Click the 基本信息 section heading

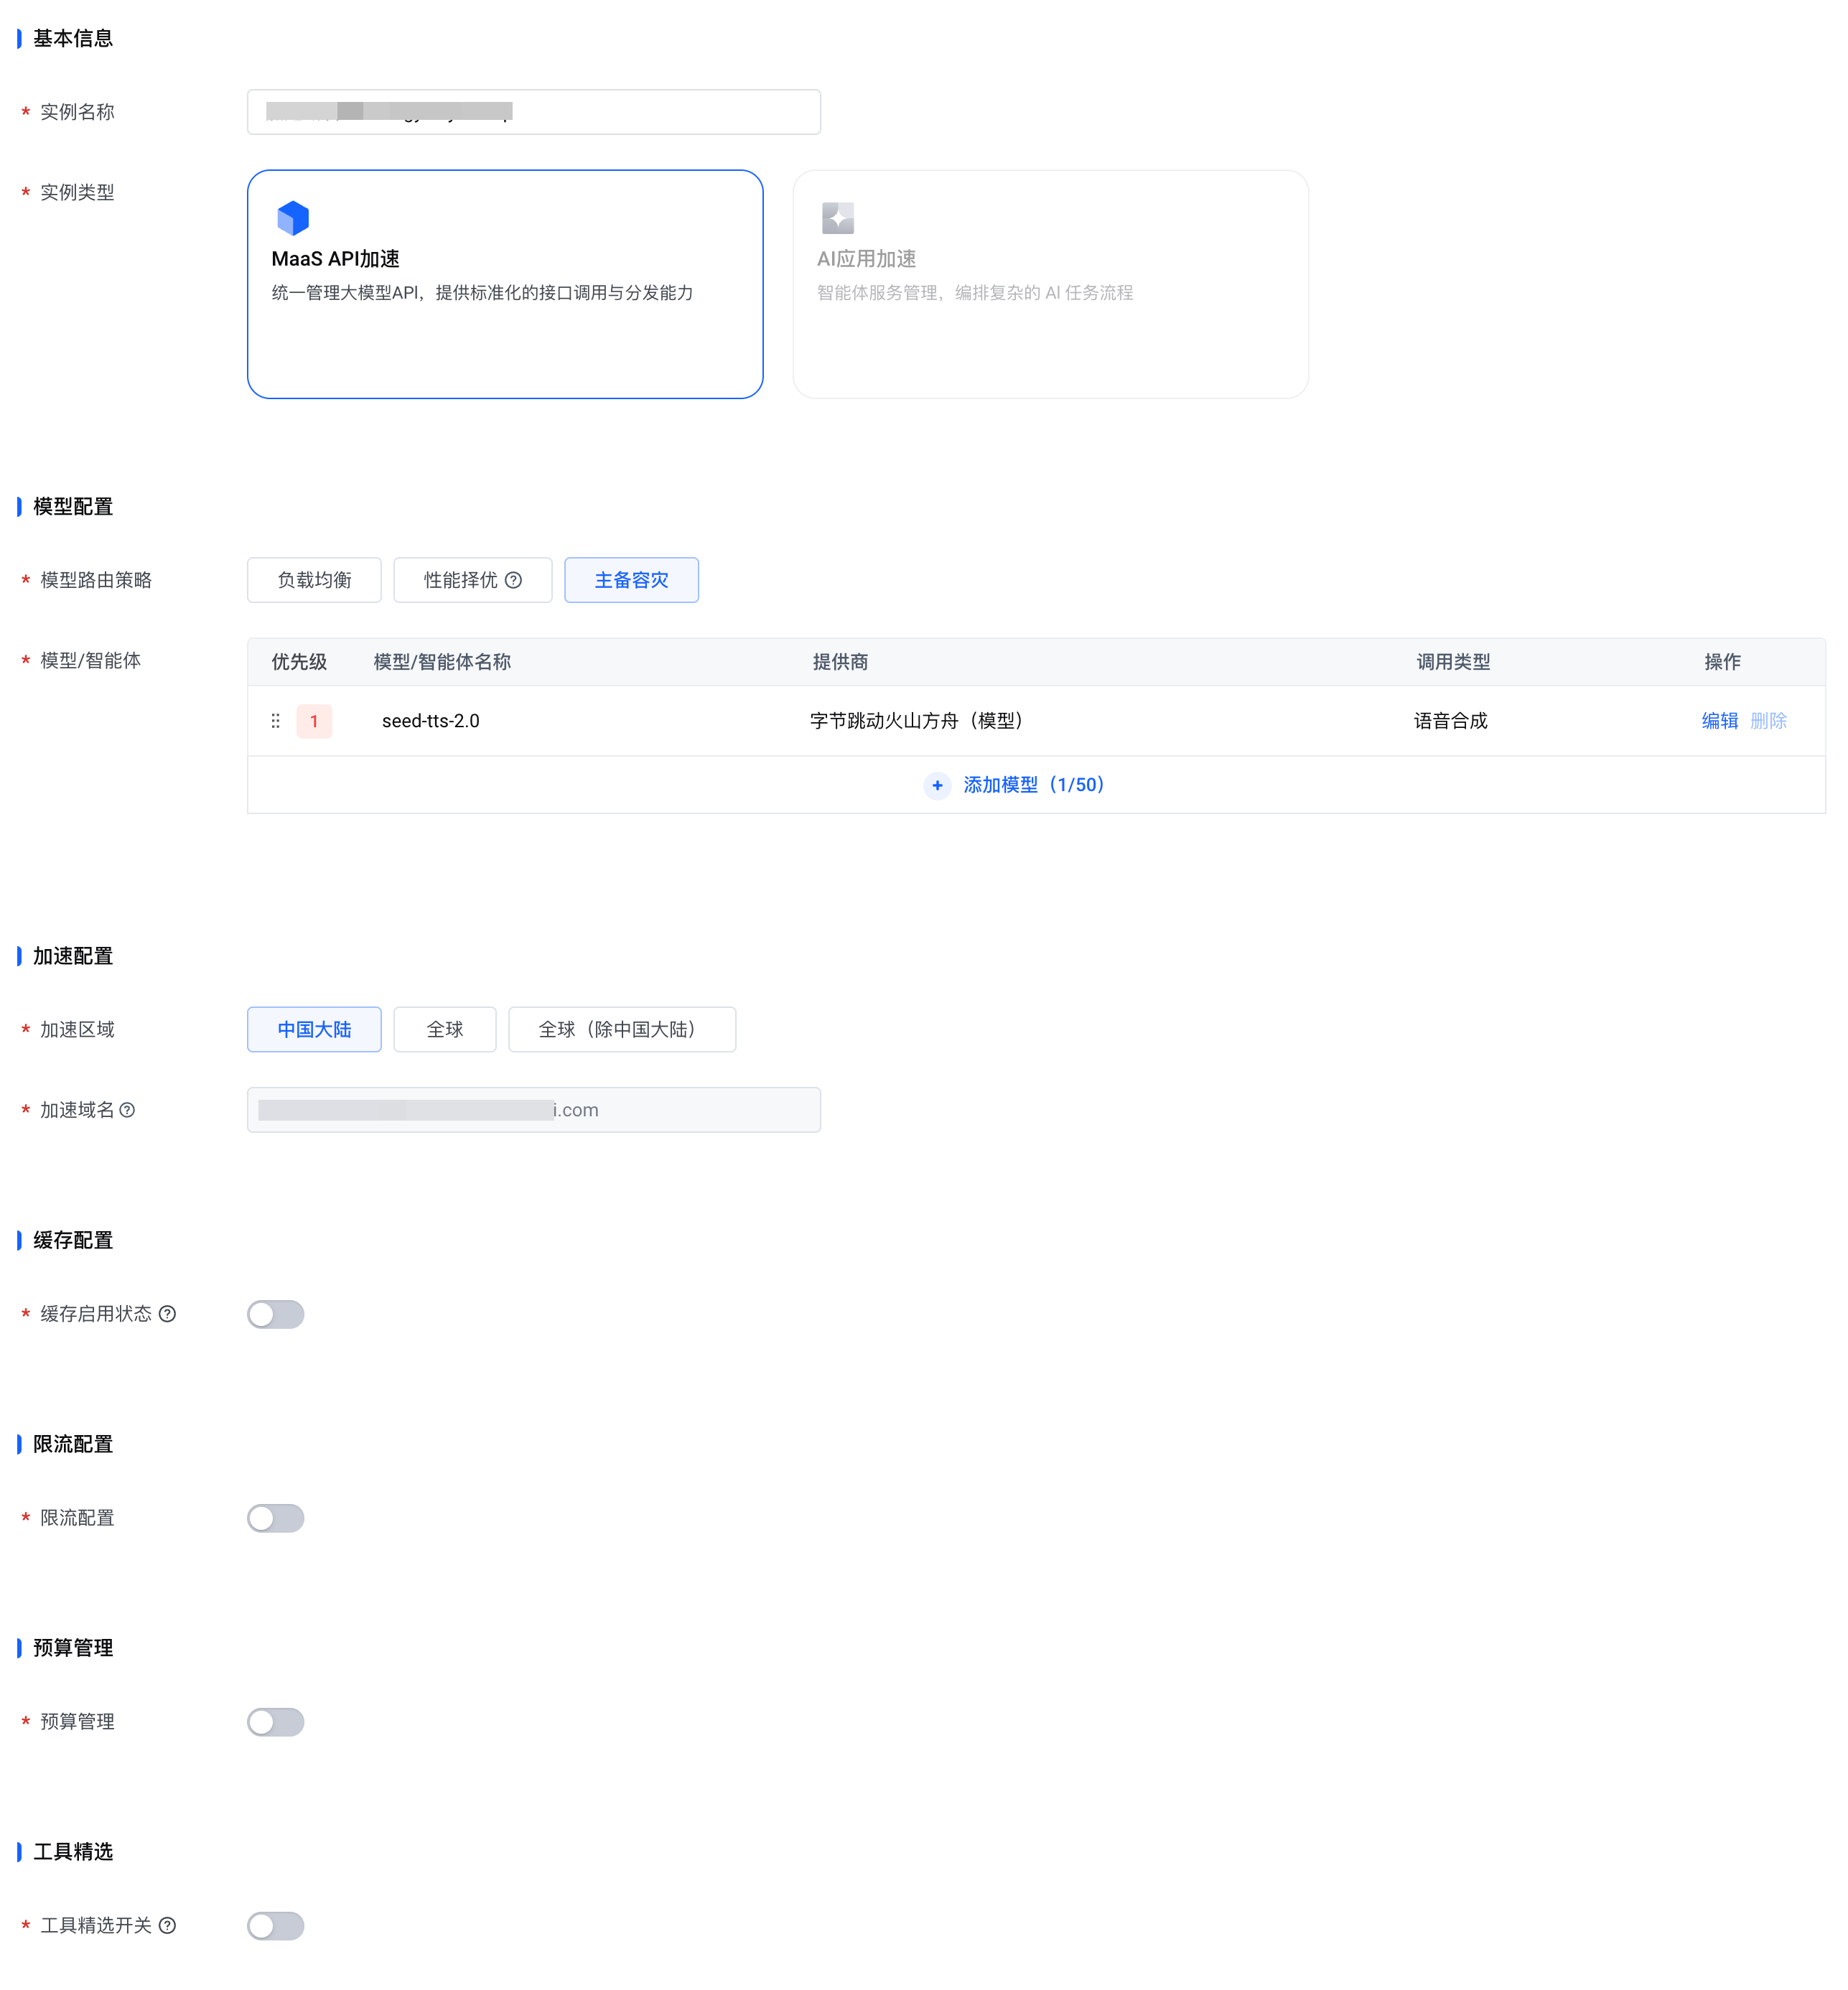pos(73,38)
